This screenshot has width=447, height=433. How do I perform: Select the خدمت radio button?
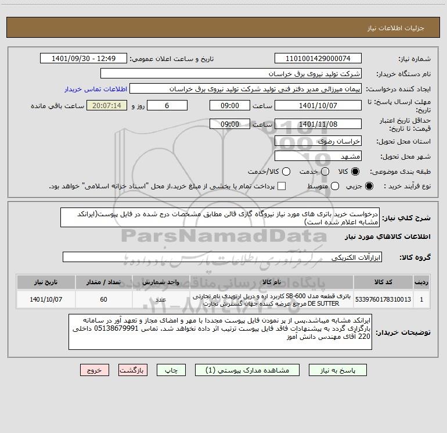click(325, 171)
